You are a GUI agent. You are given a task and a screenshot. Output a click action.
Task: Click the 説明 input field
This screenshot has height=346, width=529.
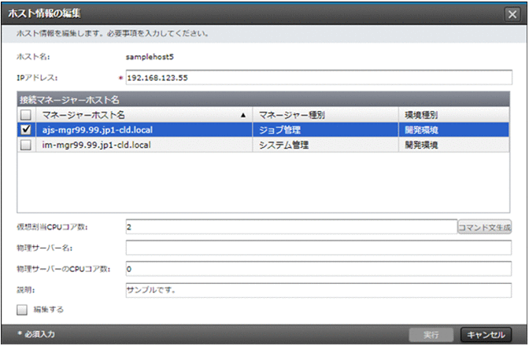(319, 290)
